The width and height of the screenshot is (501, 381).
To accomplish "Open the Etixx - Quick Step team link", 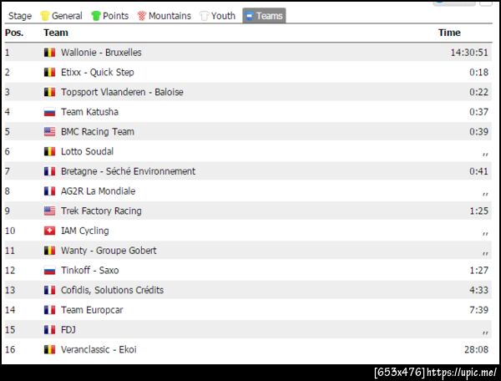I will [98, 72].
